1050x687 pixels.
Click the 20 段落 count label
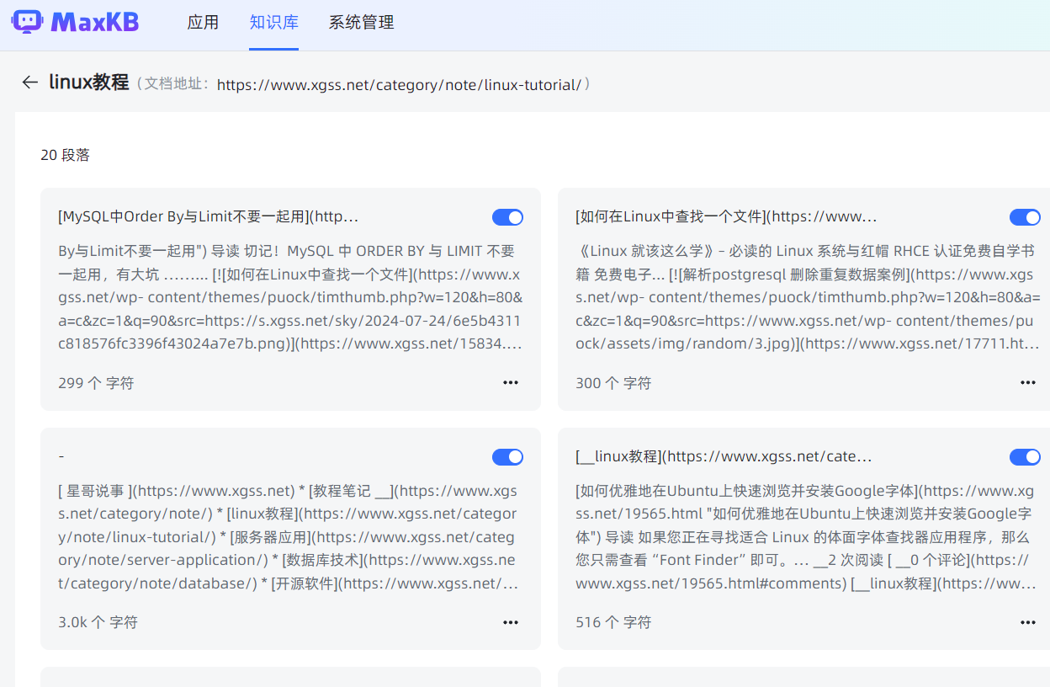coord(65,155)
